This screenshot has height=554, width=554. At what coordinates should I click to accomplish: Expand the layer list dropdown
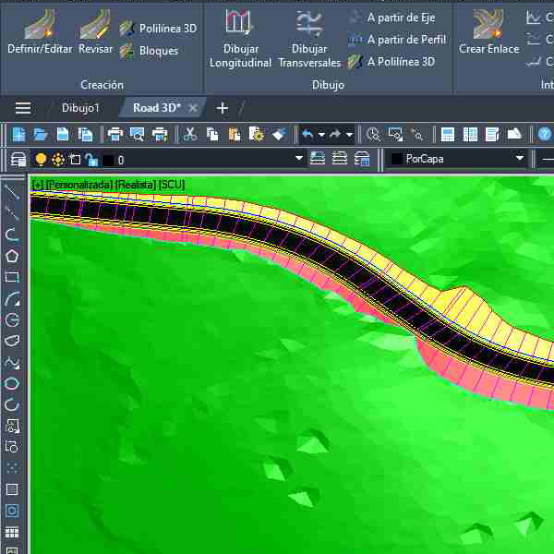298,159
